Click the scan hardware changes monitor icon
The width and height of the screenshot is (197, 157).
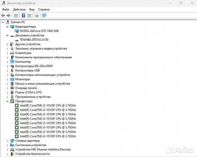coord(44,15)
